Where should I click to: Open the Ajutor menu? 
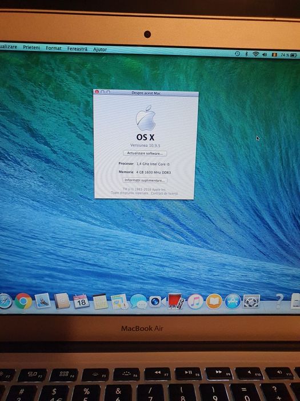tap(100, 49)
